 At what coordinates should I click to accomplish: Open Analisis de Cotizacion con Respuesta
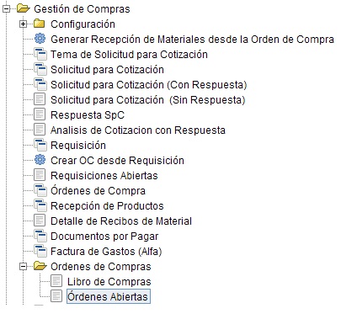[x=138, y=130]
